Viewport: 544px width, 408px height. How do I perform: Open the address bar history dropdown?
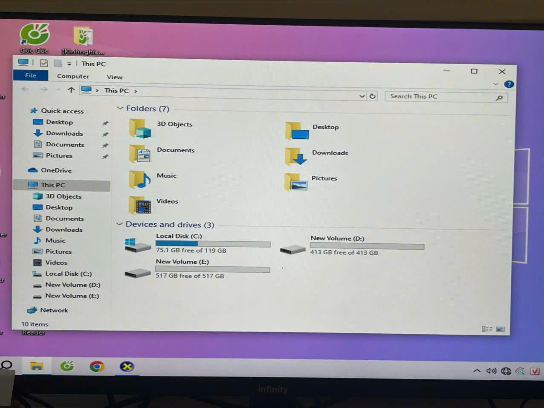(x=362, y=96)
